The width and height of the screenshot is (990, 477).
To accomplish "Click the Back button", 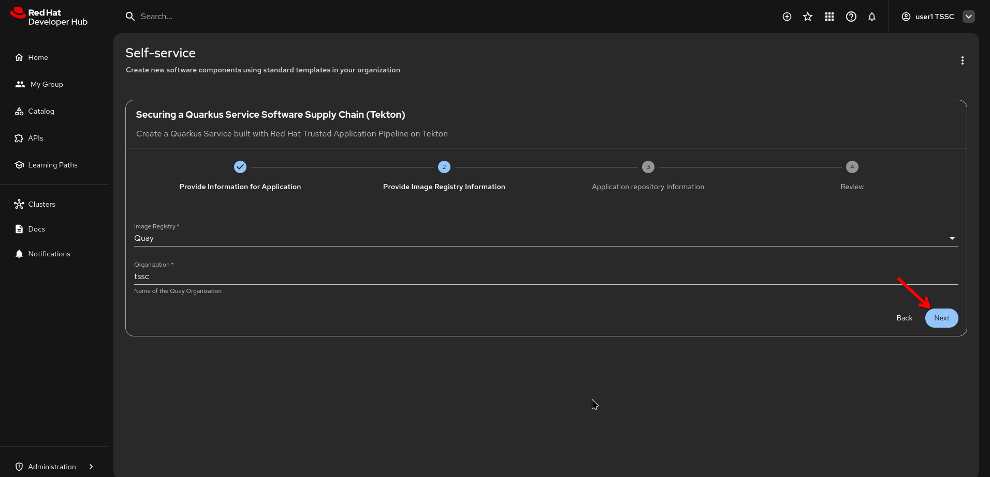I will click(904, 318).
